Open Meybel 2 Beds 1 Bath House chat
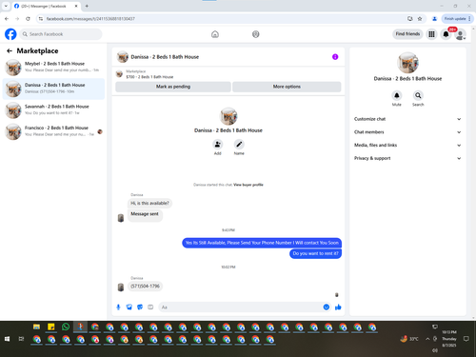The height and width of the screenshot is (357, 476). 53,68
